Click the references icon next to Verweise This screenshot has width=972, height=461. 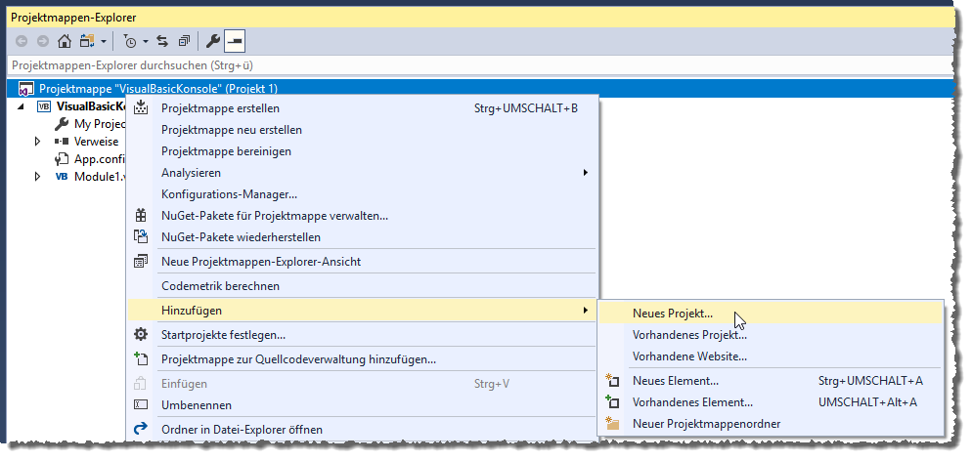[62, 142]
